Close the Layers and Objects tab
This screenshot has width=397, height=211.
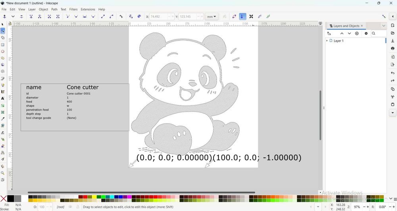pos(362,25)
